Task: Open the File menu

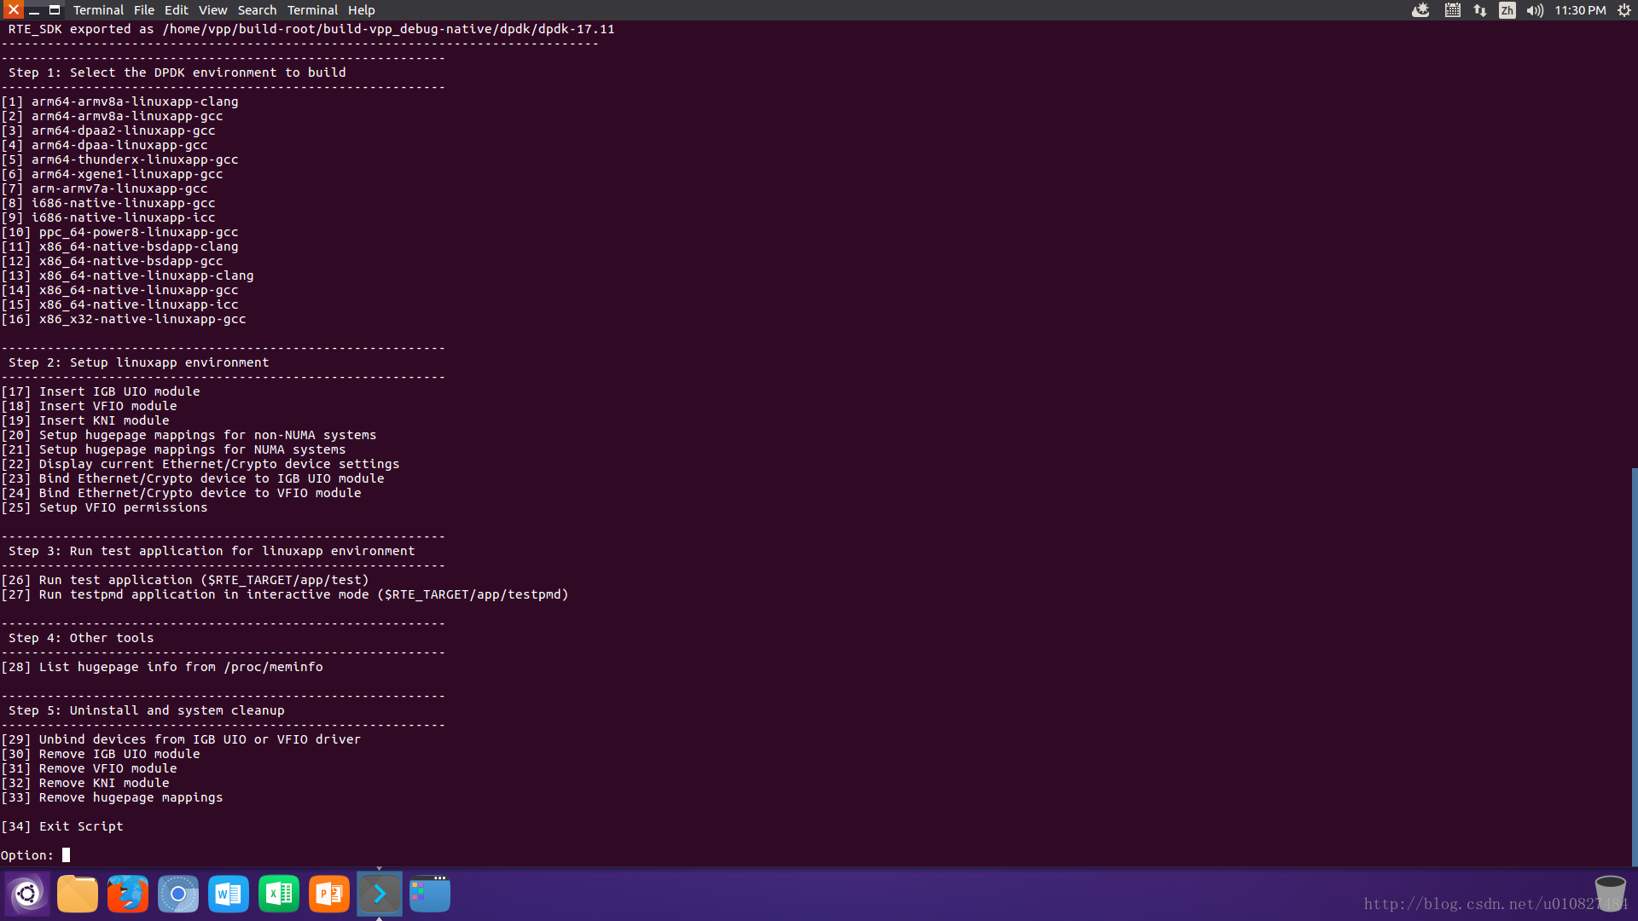Action: coord(144,10)
